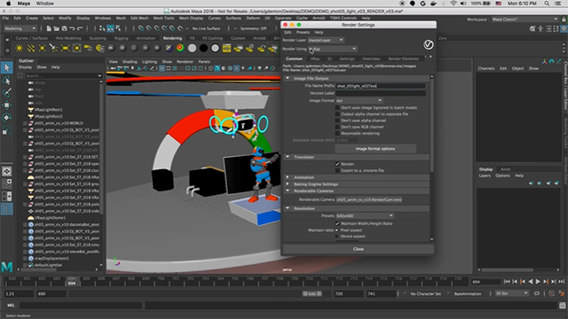
Task: Check Export to a .vrscene file
Action: [337, 170]
